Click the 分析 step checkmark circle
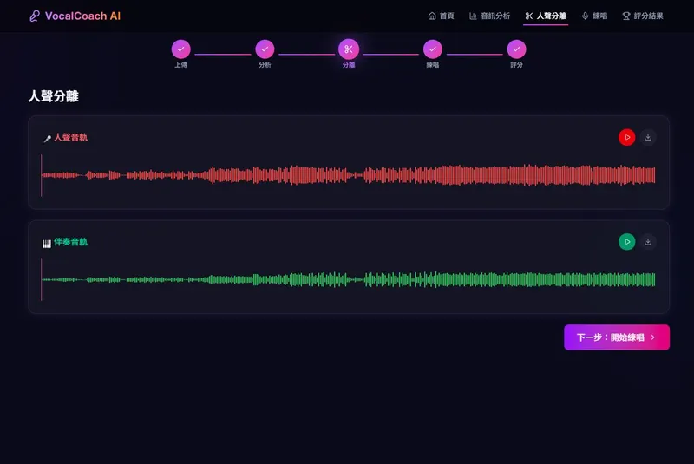Image resolution: width=694 pixels, height=464 pixels. point(265,49)
